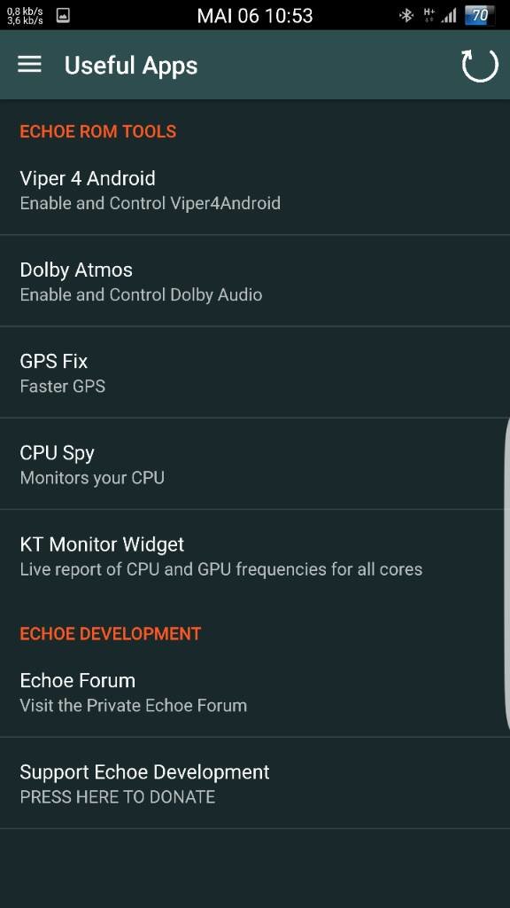Tap the Useful Apps title
This screenshot has width=510, height=908.
131,66
